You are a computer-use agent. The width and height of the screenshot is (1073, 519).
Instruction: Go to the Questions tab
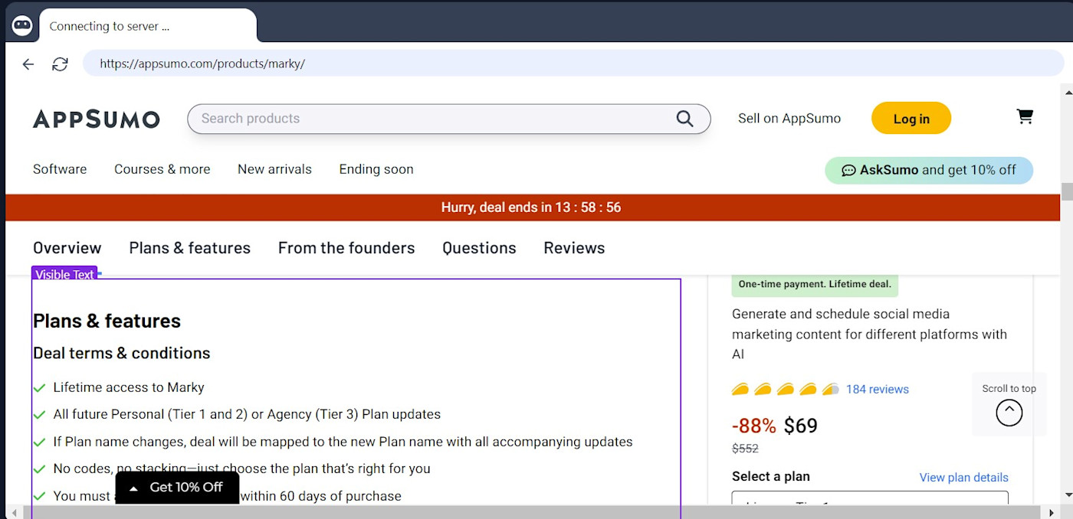point(479,248)
